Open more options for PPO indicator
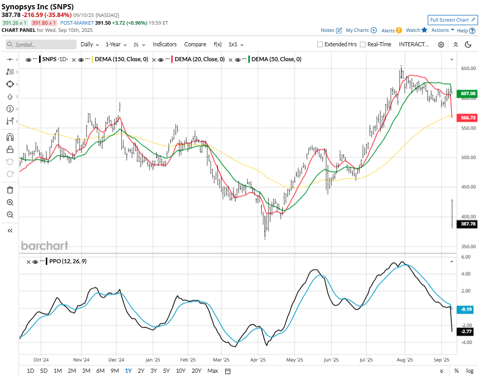 point(42,261)
